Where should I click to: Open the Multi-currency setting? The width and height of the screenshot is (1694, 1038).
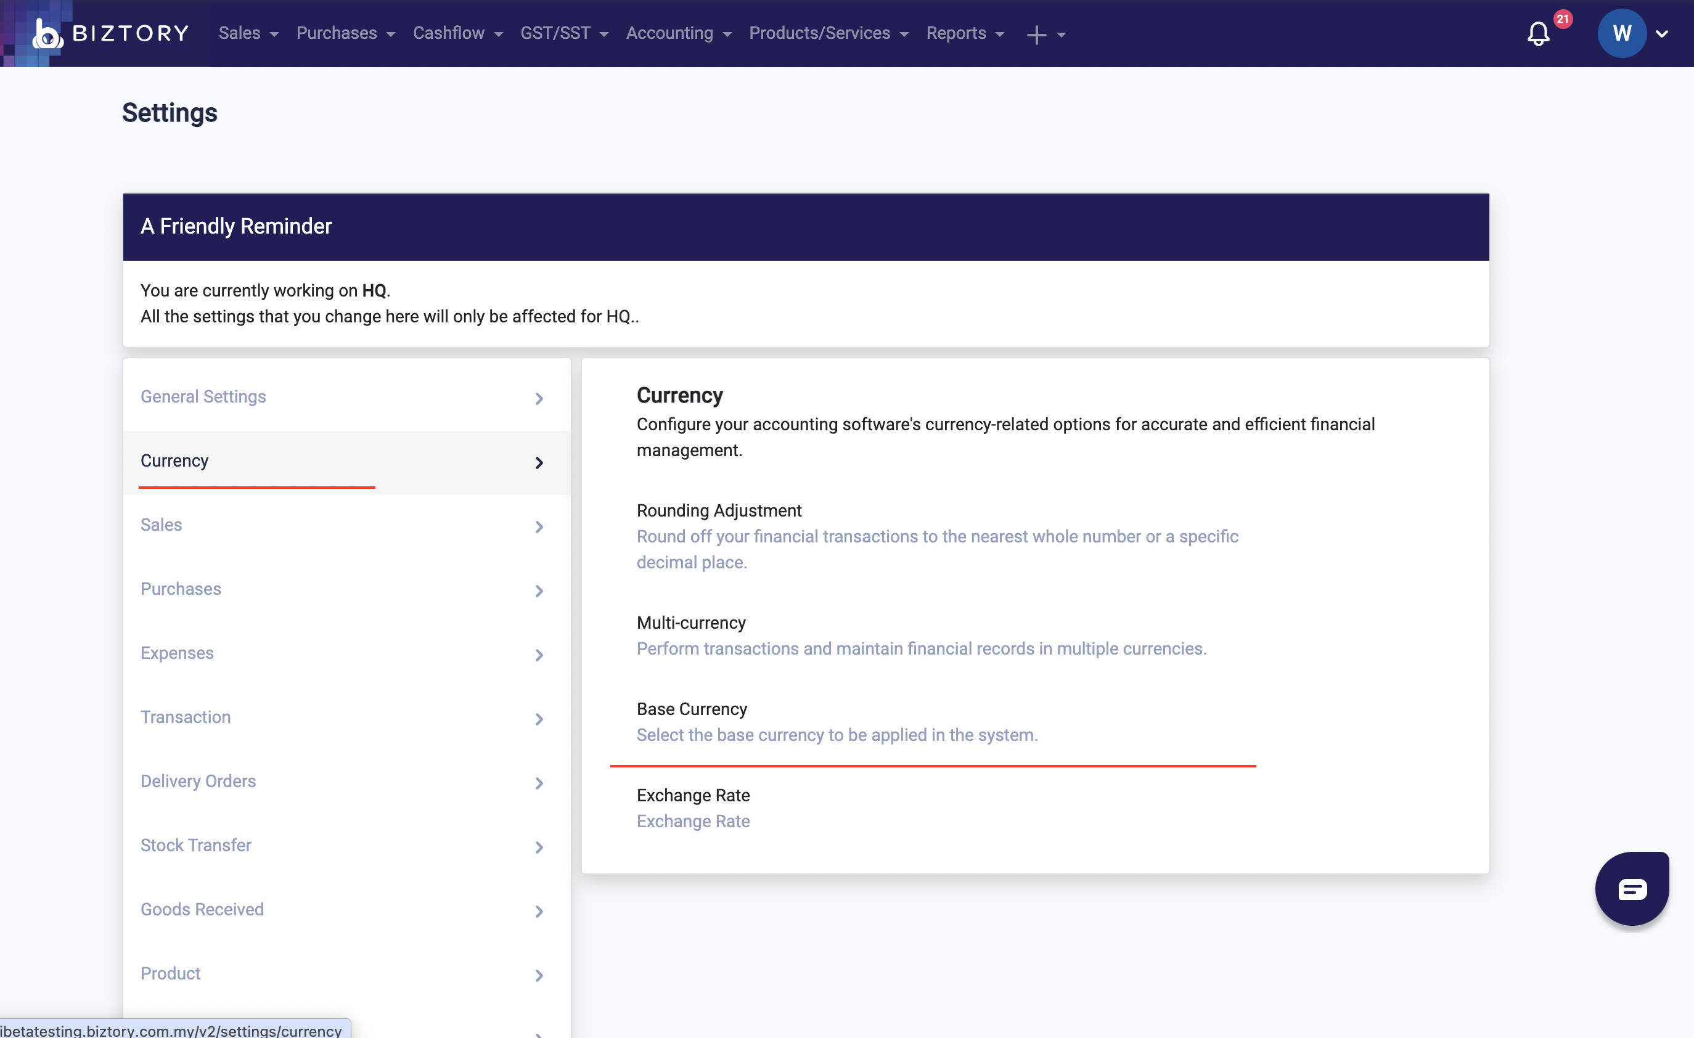click(690, 623)
